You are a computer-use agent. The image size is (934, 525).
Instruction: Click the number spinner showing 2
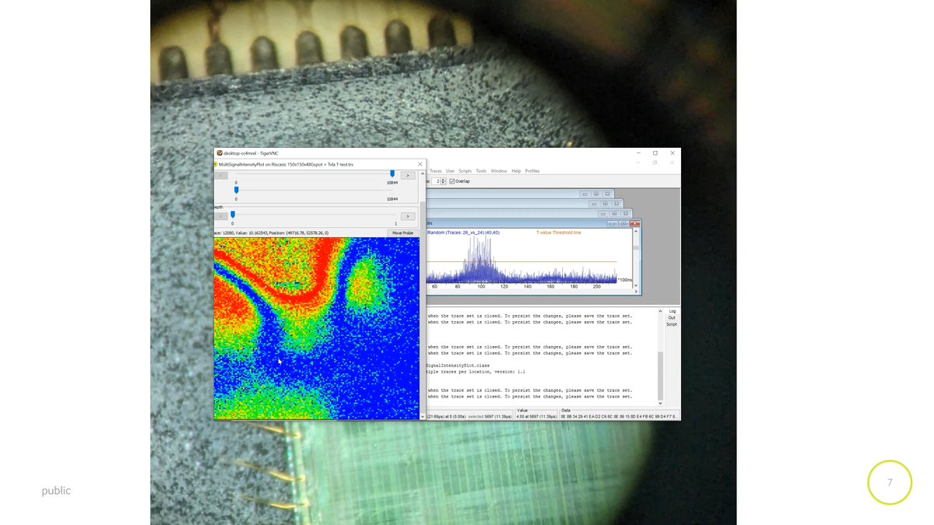click(x=439, y=181)
